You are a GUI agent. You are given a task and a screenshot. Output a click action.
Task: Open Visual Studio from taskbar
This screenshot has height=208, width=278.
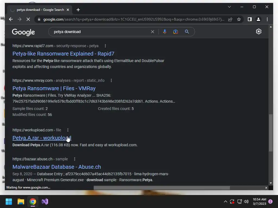pyautogui.click(x=45, y=201)
